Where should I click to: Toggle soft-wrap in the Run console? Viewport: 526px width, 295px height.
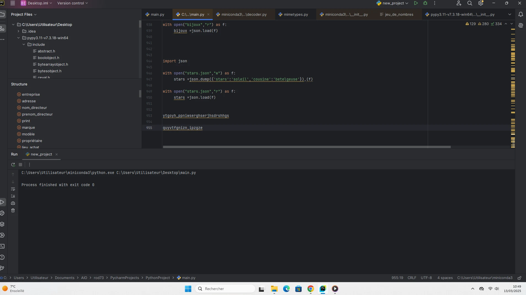(13, 189)
